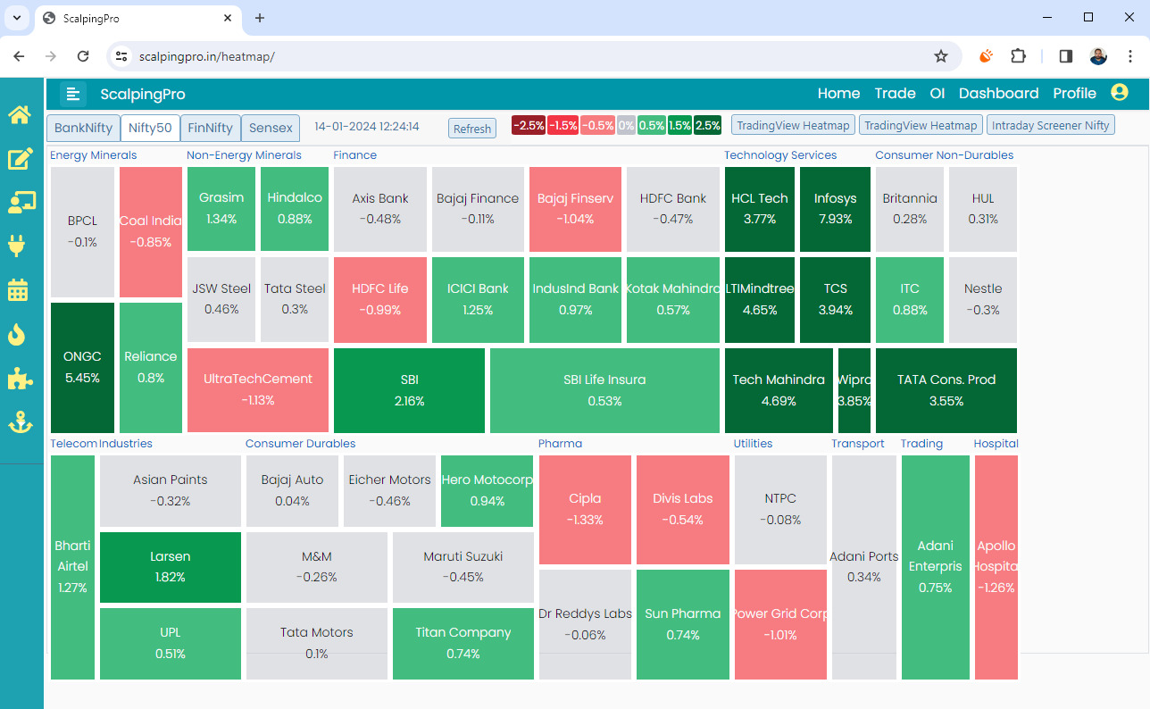Click the orange extension icon in toolbar

(x=986, y=56)
